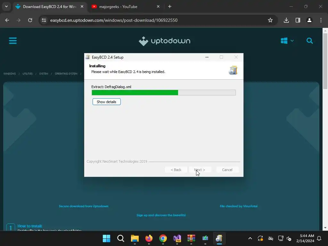Open the Windows Start menu
Screen dimensions: 328x246
(106, 238)
